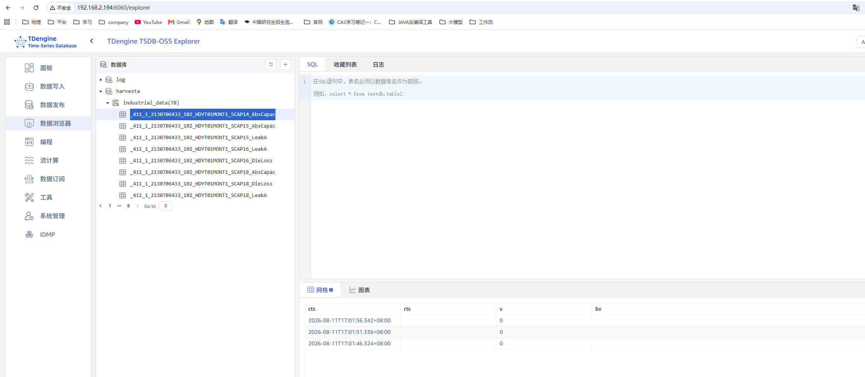Click the browser address bar URL

point(114,8)
